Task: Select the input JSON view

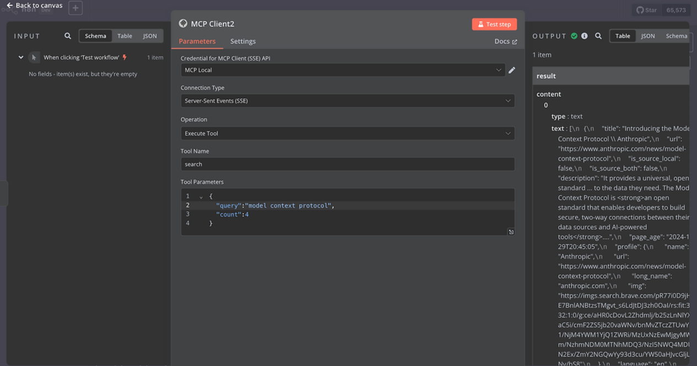Action: click(x=150, y=36)
